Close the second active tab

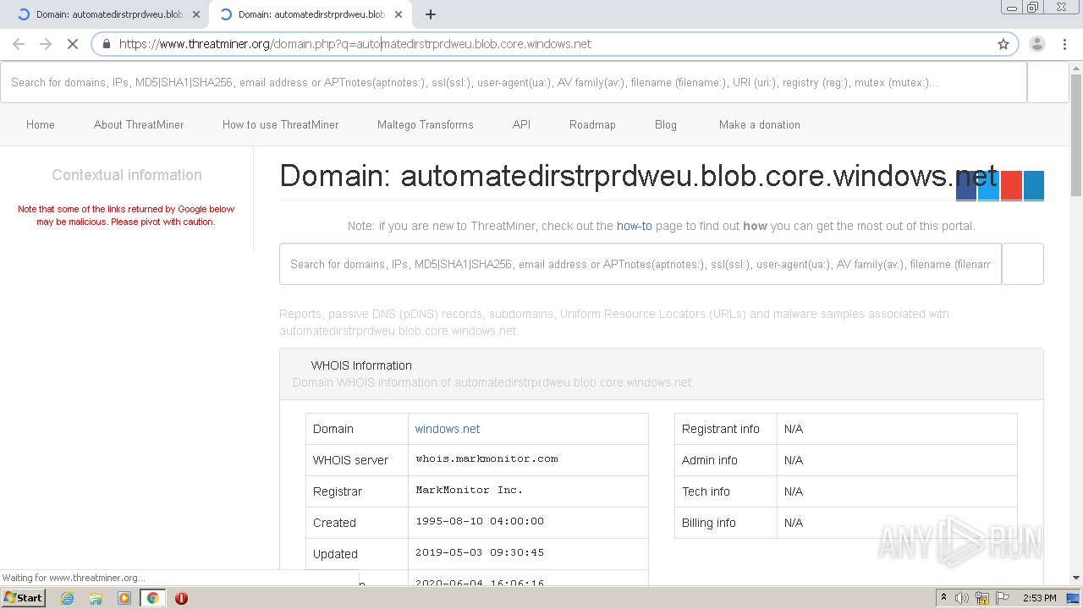399,14
